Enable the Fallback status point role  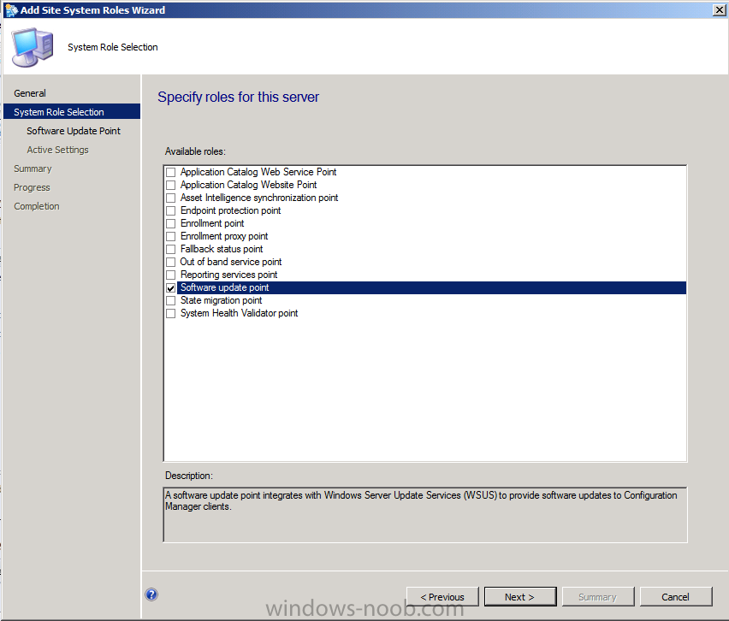170,249
